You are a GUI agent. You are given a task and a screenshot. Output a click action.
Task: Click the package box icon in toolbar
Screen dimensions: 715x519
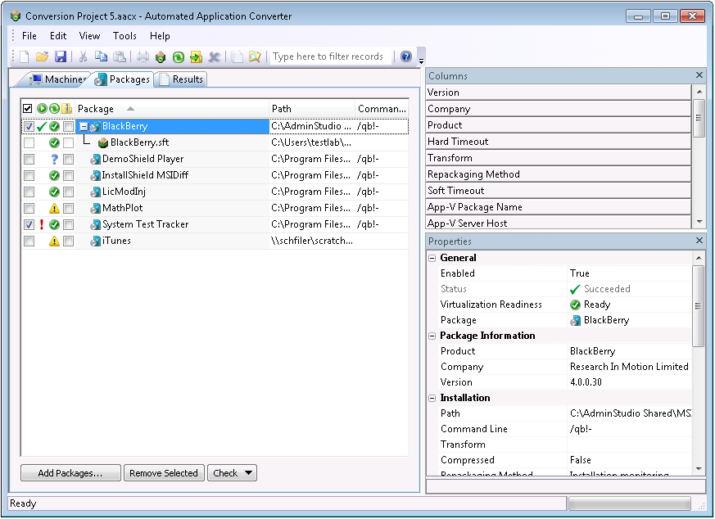point(161,56)
